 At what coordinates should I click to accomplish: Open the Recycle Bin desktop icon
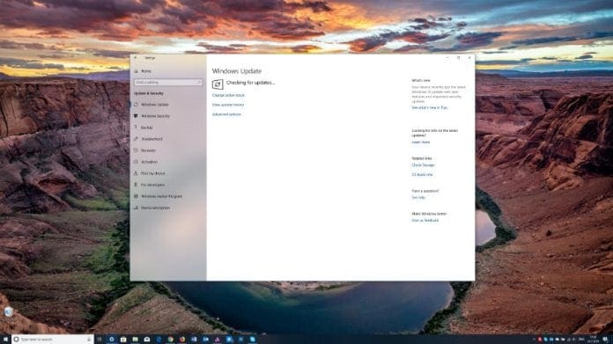pos(8,311)
